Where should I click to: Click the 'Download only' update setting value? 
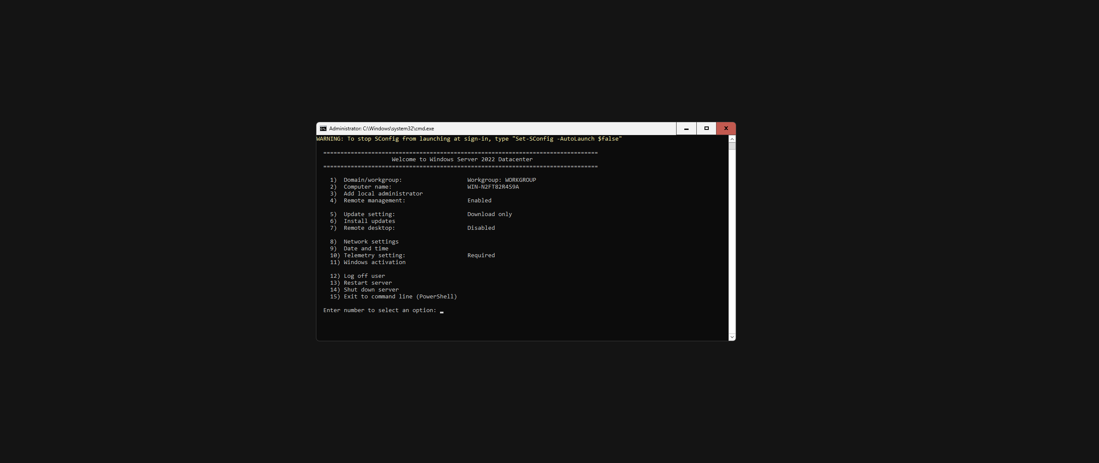(x=489, y=214)
